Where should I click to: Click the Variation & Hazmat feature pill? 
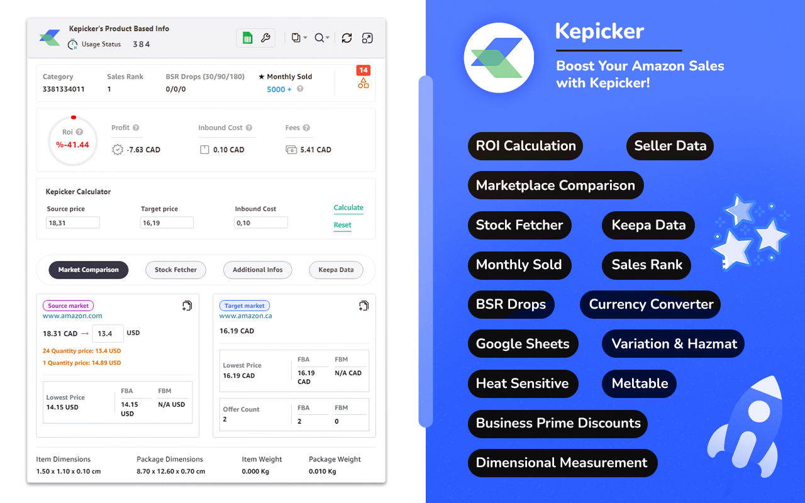[674, 344]
